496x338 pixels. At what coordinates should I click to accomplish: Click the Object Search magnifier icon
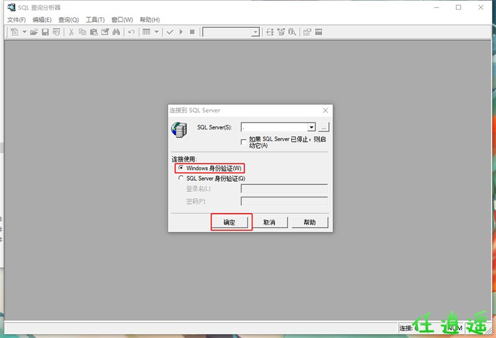tap(292, 32)
